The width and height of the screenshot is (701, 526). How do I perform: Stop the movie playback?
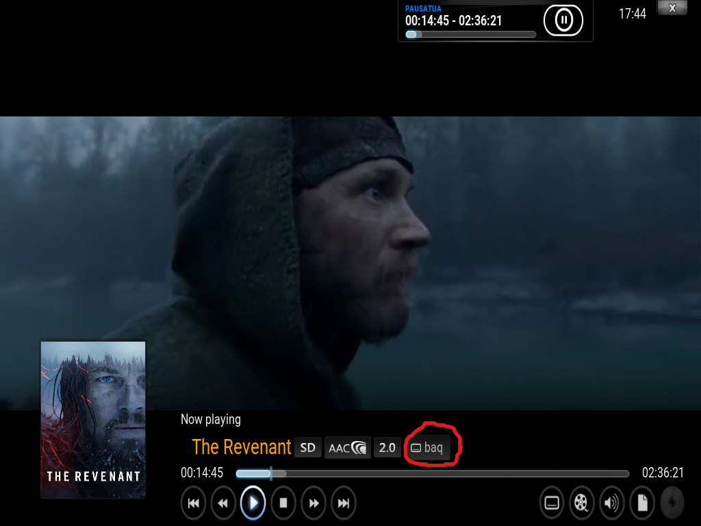point(283,503)
